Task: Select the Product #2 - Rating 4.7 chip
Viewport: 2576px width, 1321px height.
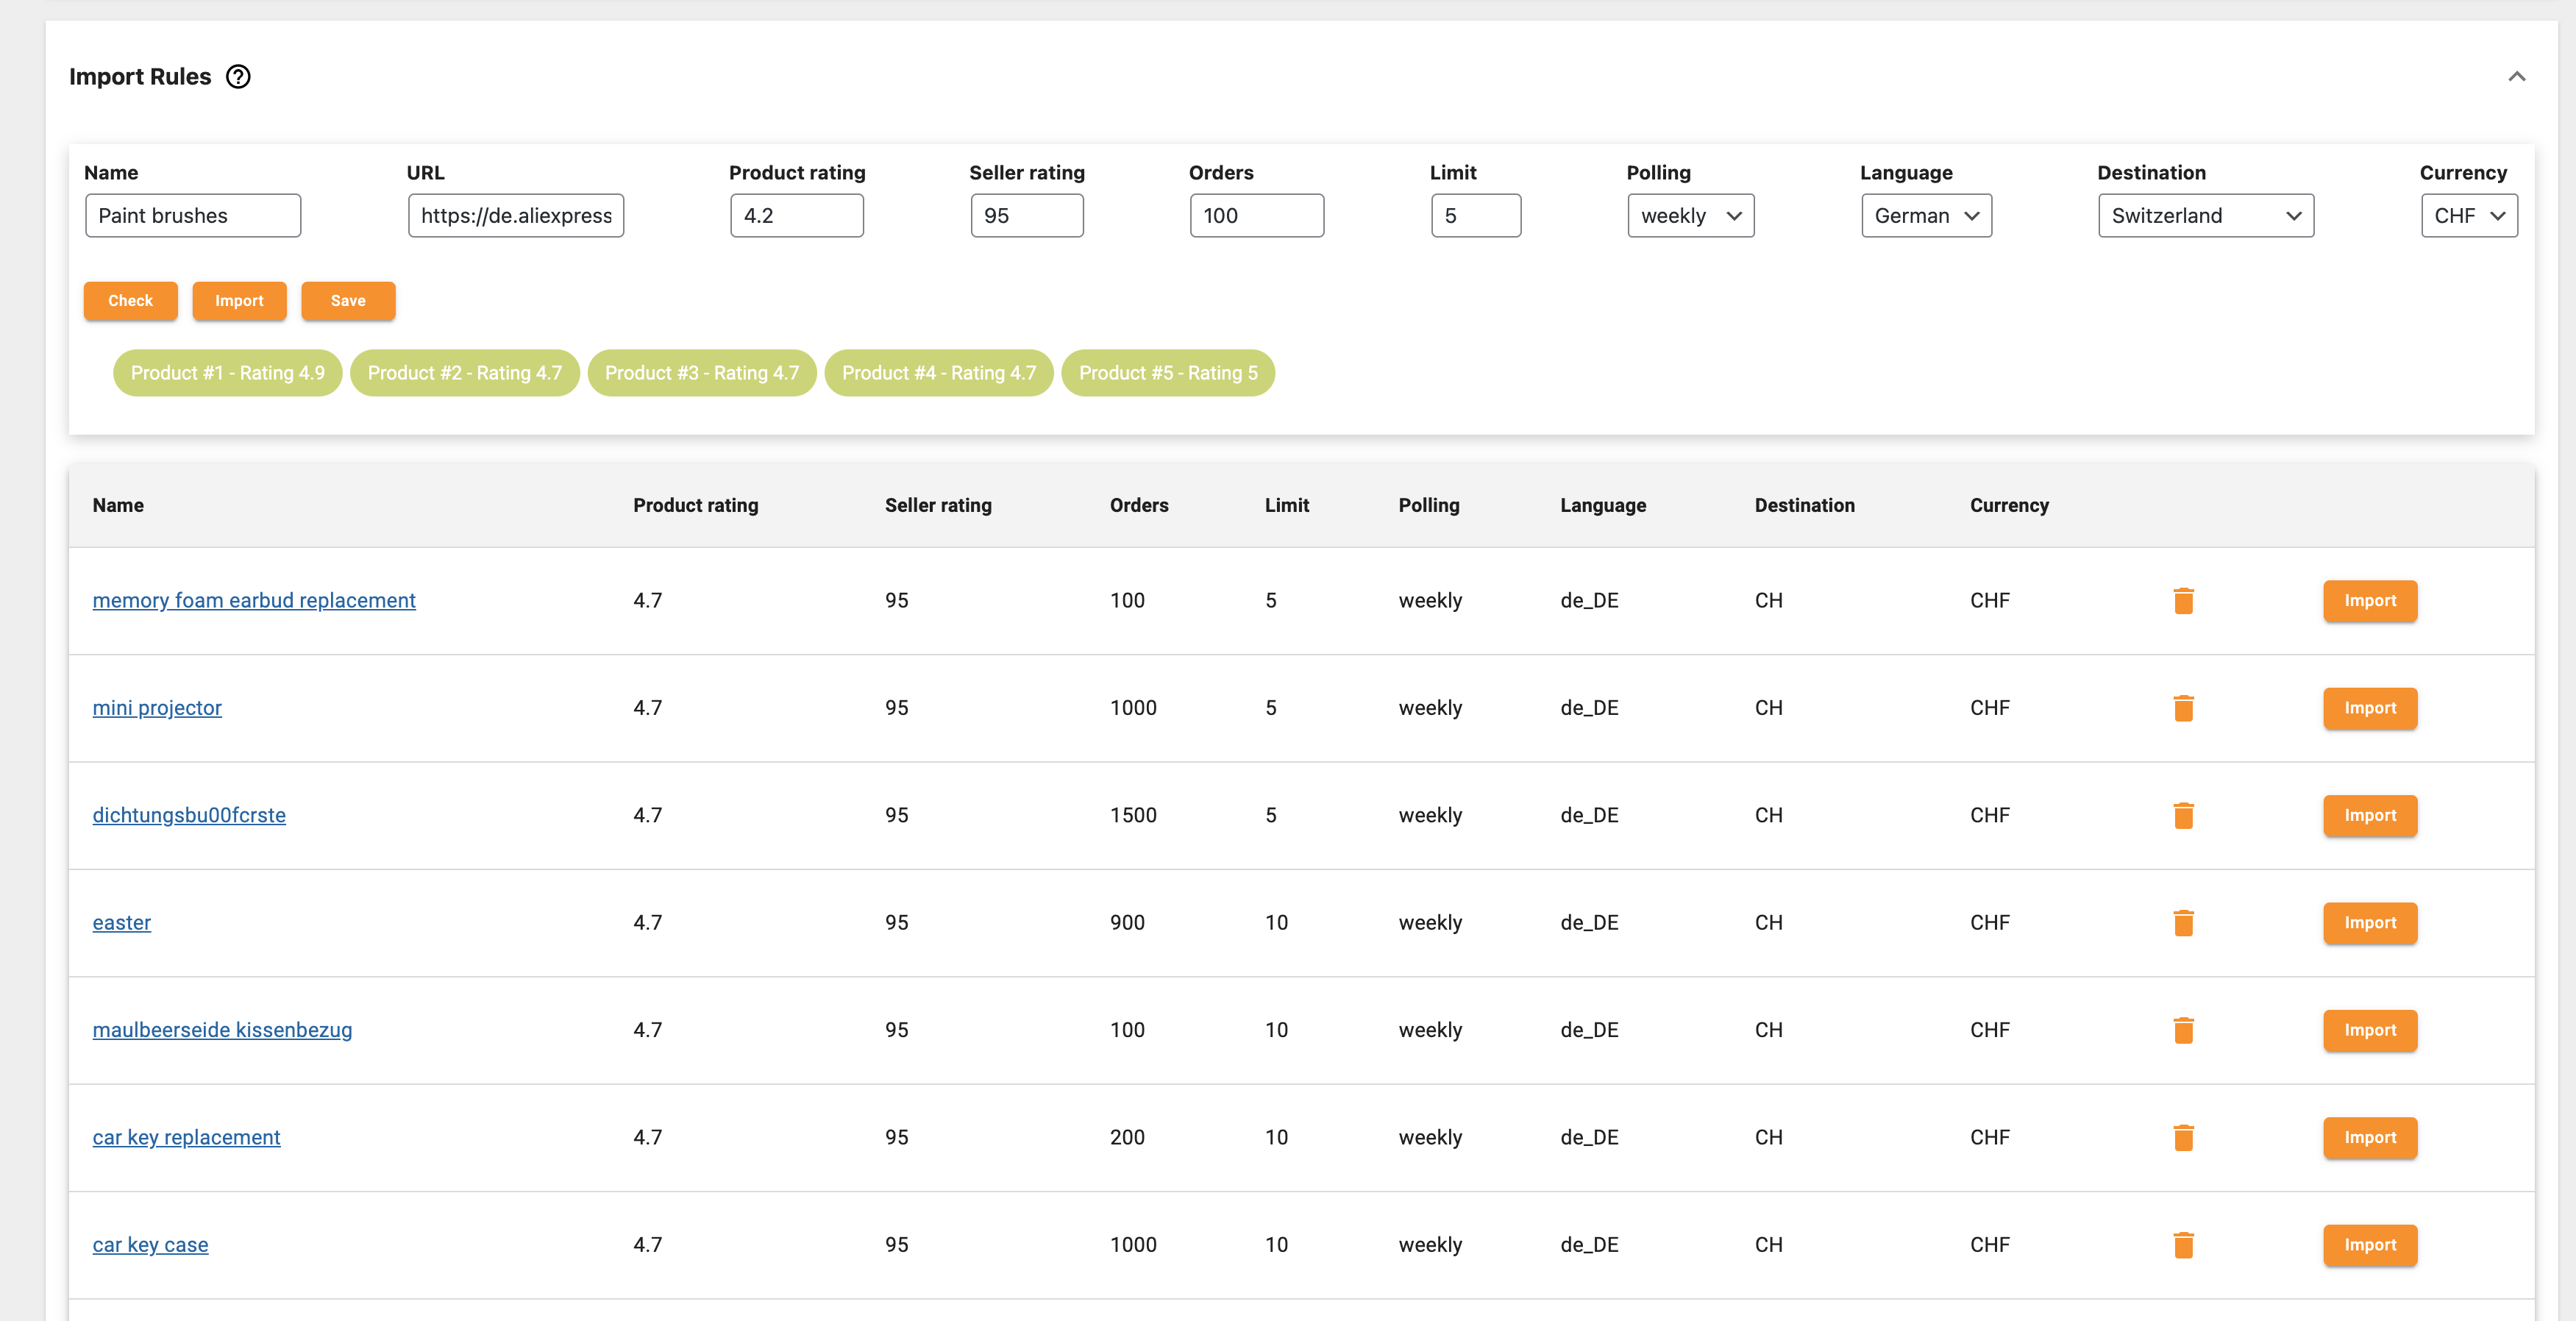Action: click(x=465, y=373)
